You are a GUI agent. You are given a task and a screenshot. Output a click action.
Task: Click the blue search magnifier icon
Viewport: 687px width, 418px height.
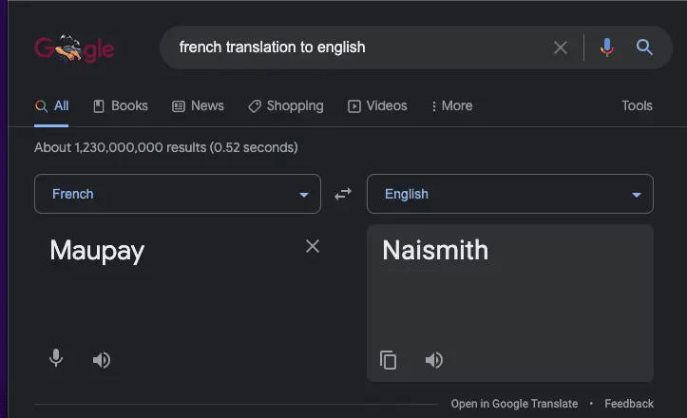click(x=644, y=47)
